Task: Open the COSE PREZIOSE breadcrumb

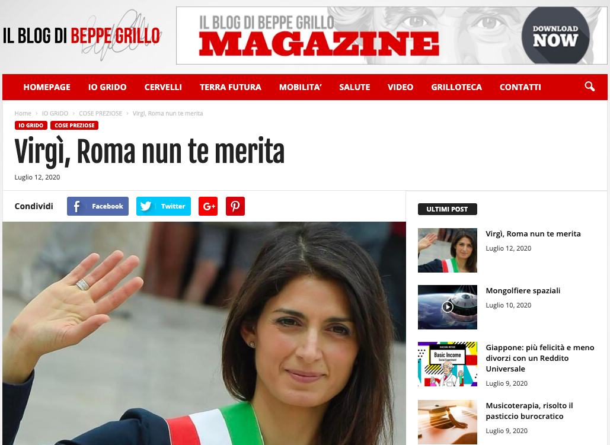Action: pyautogui.click(x=100, y=113)
